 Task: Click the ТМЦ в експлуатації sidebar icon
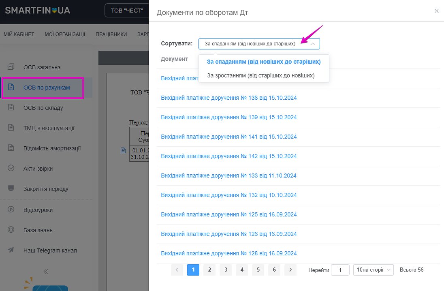click(x=11, y=127)
